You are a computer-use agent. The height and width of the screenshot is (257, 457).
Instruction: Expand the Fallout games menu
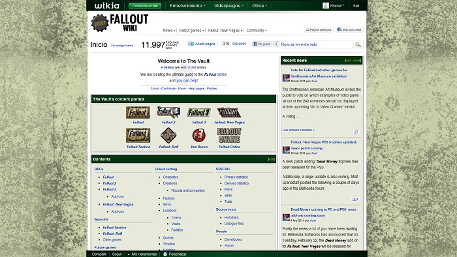(x=191, y=30)
